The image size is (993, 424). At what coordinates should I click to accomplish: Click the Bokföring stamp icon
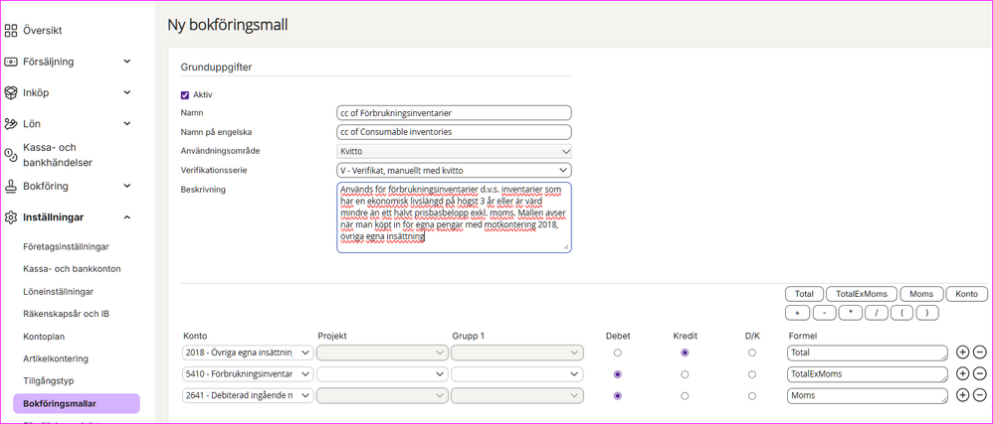[11, 186]
